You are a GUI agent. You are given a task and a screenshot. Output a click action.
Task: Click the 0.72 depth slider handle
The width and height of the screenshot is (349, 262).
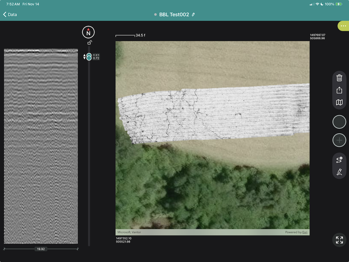(x=89, y=58)
